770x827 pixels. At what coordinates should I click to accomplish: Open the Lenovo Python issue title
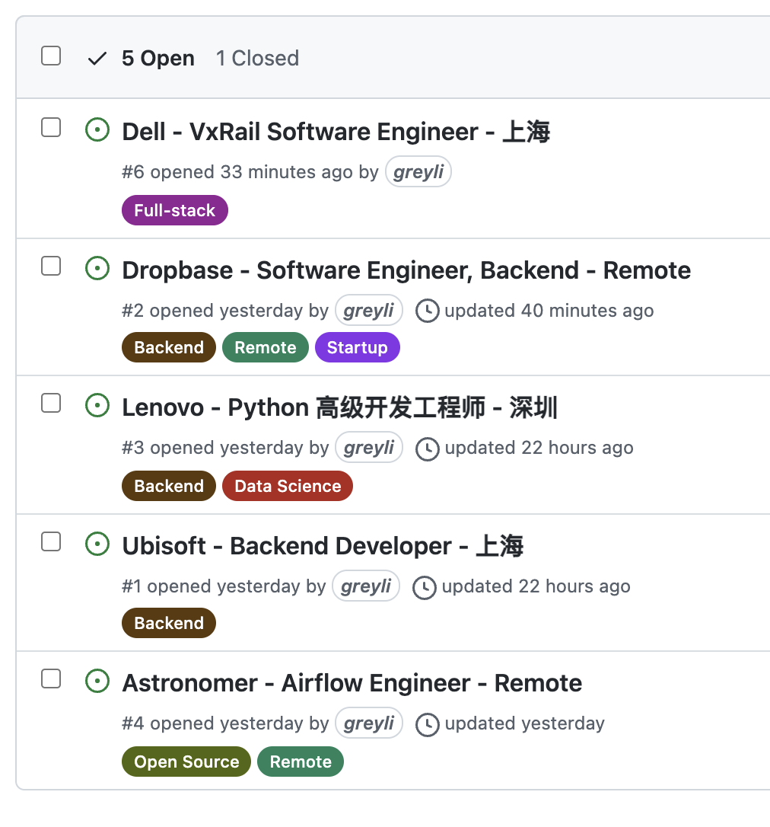pyautogui.click(x=339, y=407)
